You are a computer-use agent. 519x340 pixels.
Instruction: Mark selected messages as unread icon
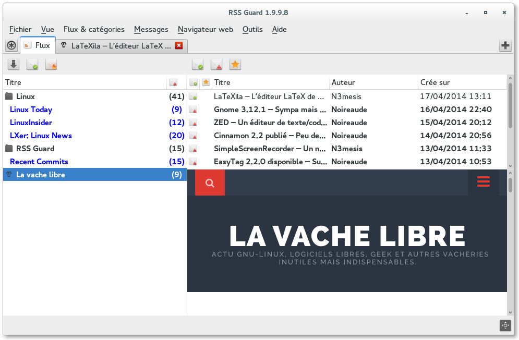point(216,65)
